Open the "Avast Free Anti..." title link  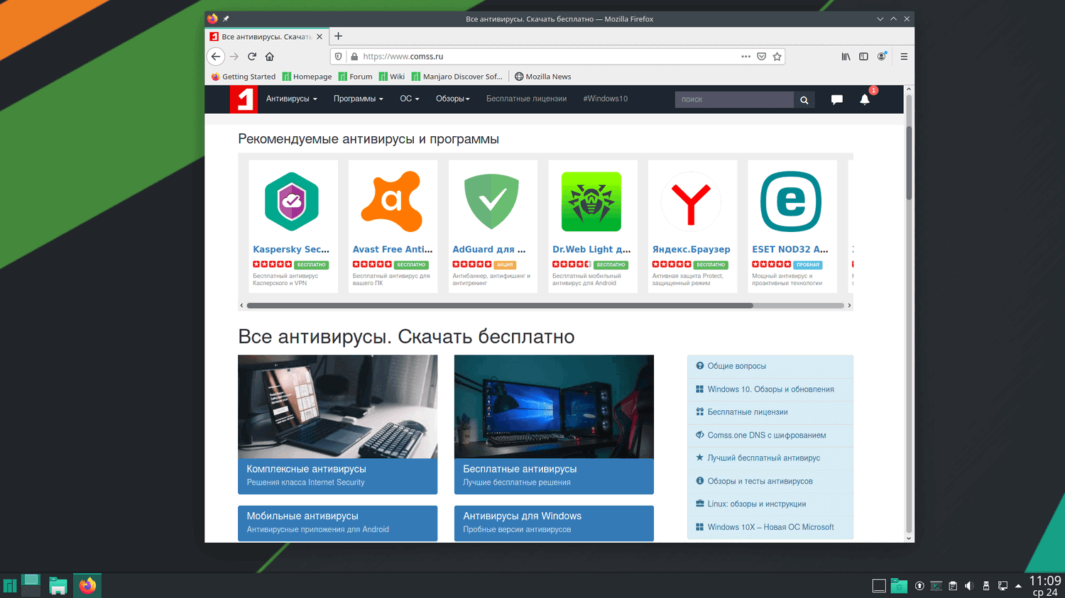pyautogui.click(x=393, y=250)
